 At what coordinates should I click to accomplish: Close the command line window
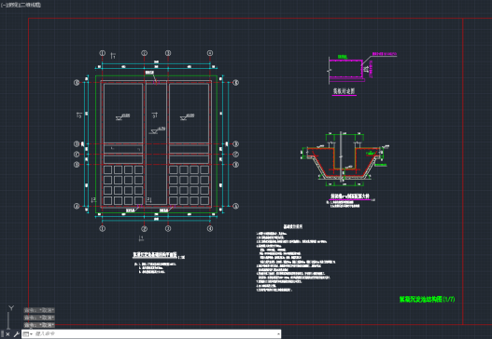coord(7,334)
